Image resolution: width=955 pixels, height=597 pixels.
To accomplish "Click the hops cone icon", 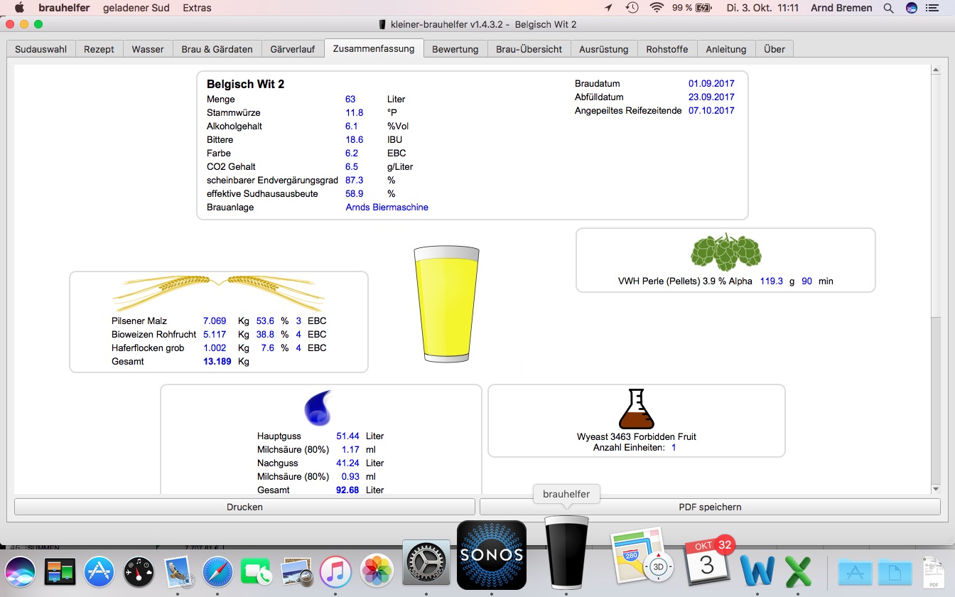I will 725,252.
